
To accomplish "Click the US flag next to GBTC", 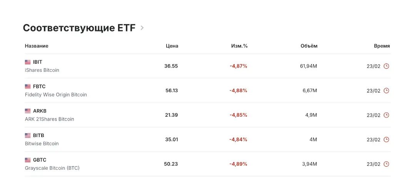I will tap(28, 160).
